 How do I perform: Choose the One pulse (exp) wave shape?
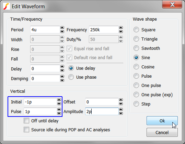(153, 95)
